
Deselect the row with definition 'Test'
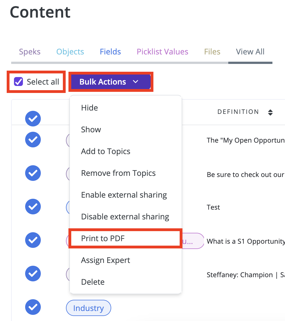(x=33, y=207)
